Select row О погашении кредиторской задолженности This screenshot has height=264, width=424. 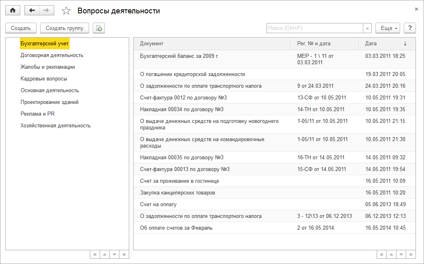(x=275, y=74)
